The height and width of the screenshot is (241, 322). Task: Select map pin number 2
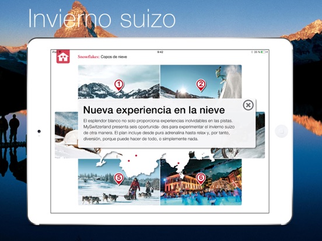[x=201, y=85]
